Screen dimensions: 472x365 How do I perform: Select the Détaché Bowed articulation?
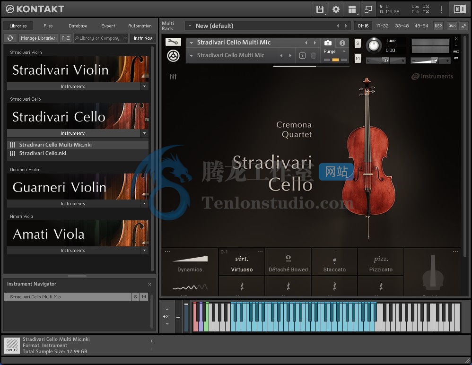(288, 262)
